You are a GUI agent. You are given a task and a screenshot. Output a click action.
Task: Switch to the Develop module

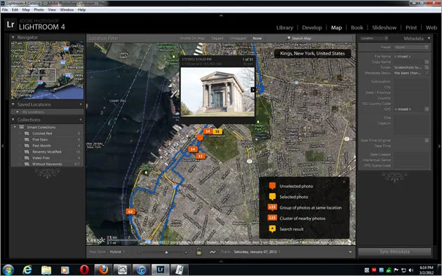312,27
